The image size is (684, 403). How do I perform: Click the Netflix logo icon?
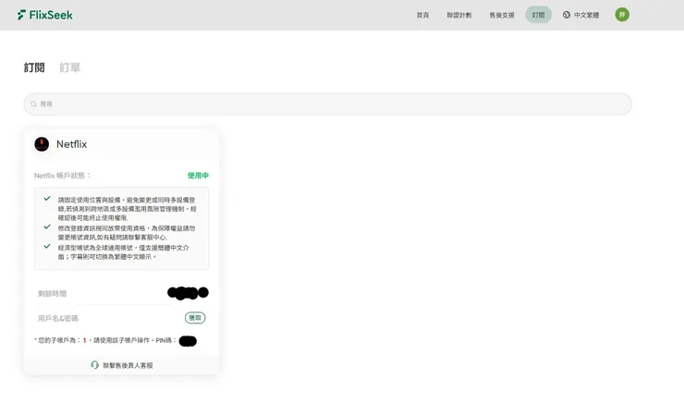[x=42, y=144]
